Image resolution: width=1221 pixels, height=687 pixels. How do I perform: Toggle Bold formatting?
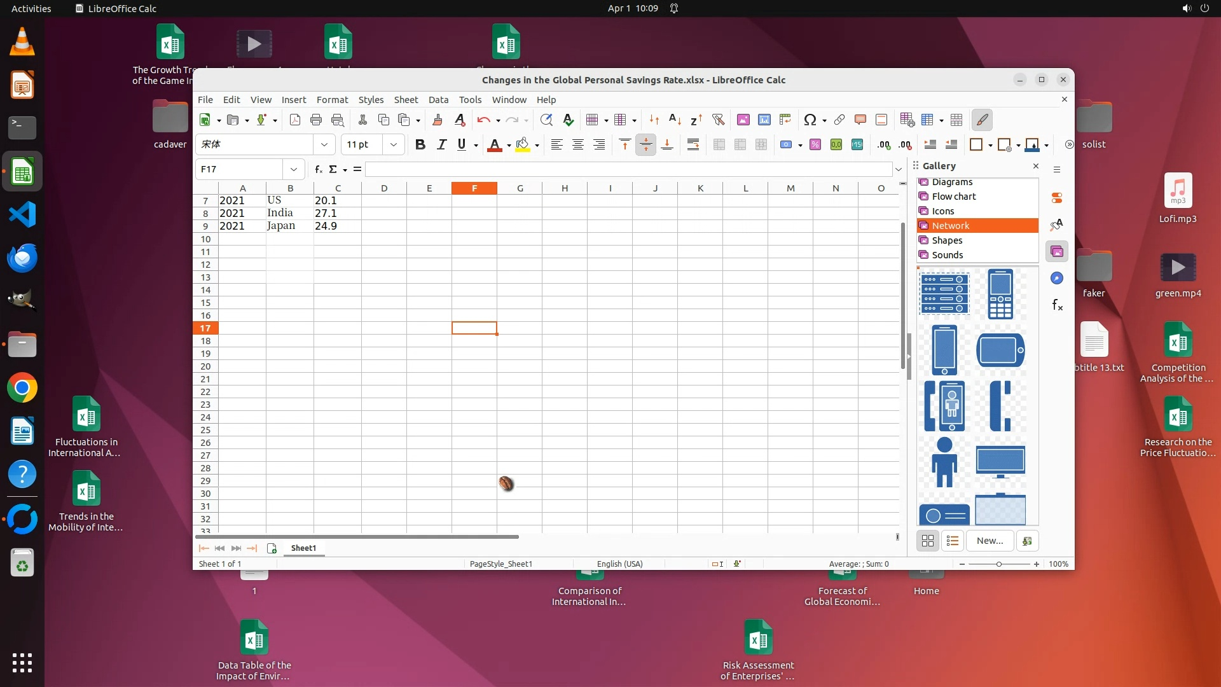(420, 145)
